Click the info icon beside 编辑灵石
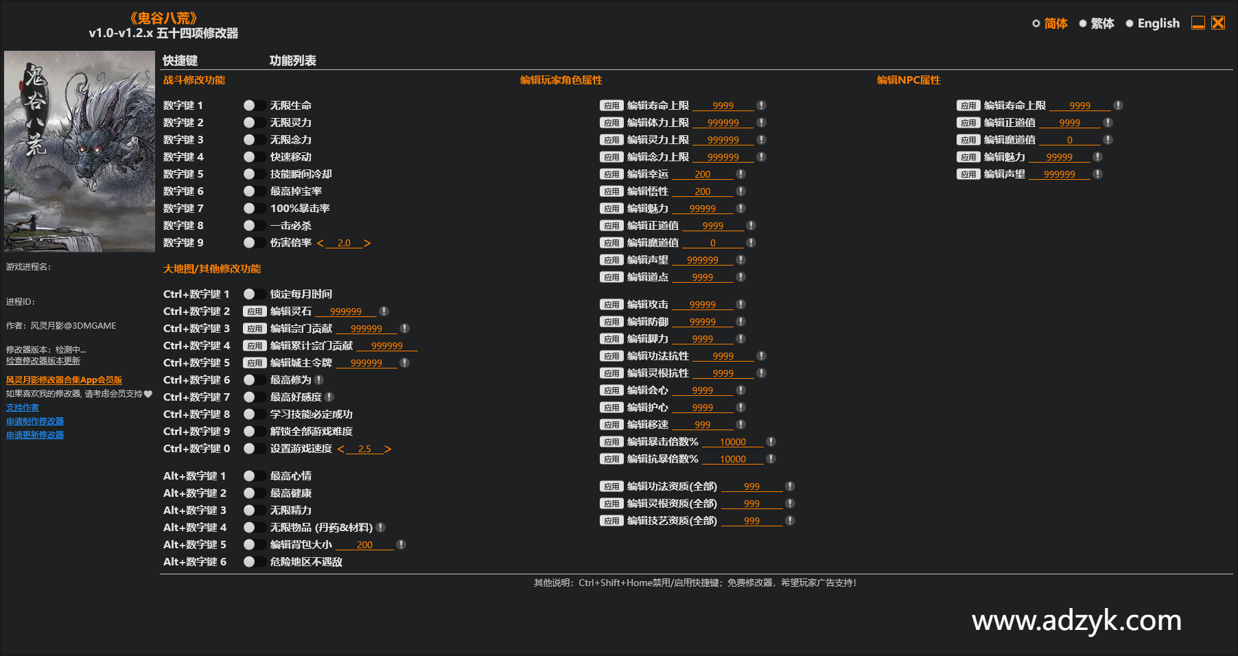The width and height of the screenshot is (1238, 656). pos(384,312)
